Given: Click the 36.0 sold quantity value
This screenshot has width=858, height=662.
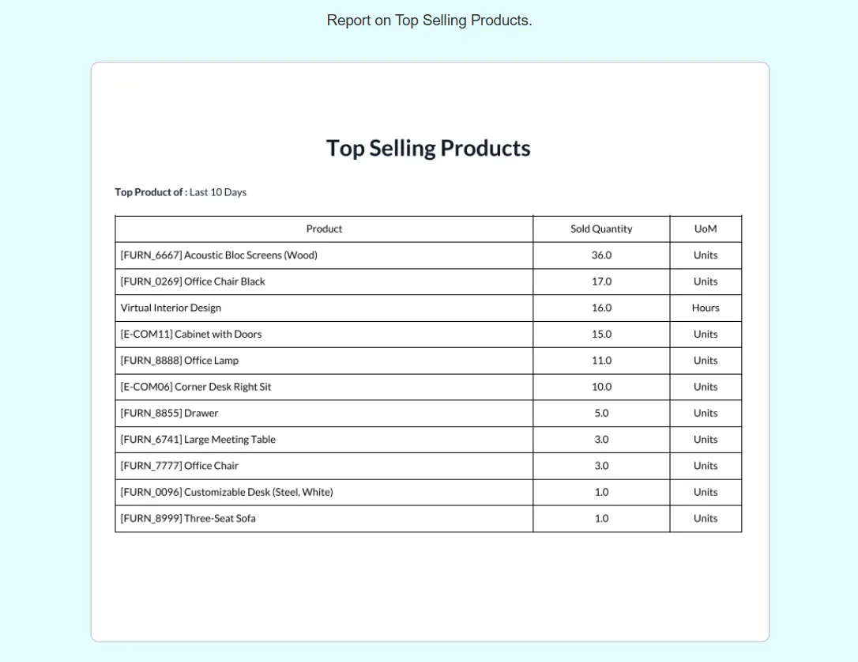Looking at the screenshot, I should tap(601, 255).
